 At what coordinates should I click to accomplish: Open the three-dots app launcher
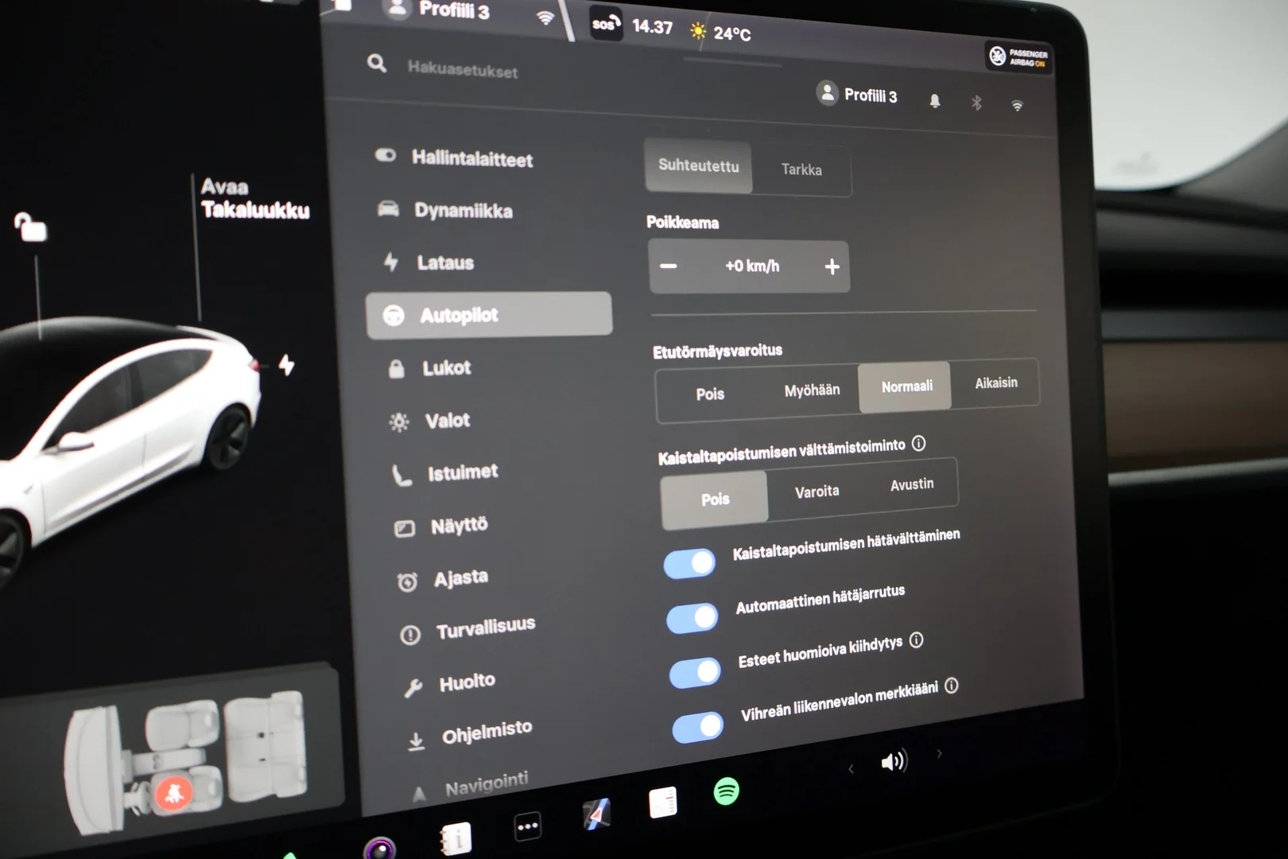[528, 826]
